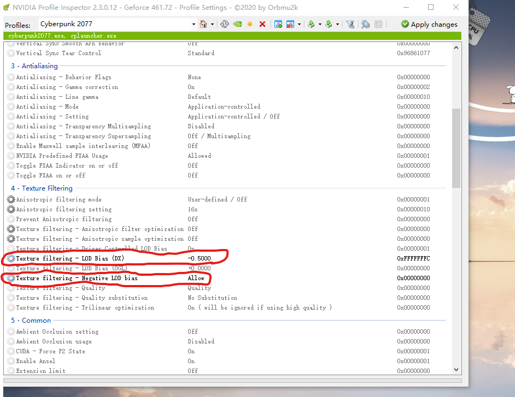Click the 'Off / Multisampling' value
This screenshot has width=515, height=397.
219,136
